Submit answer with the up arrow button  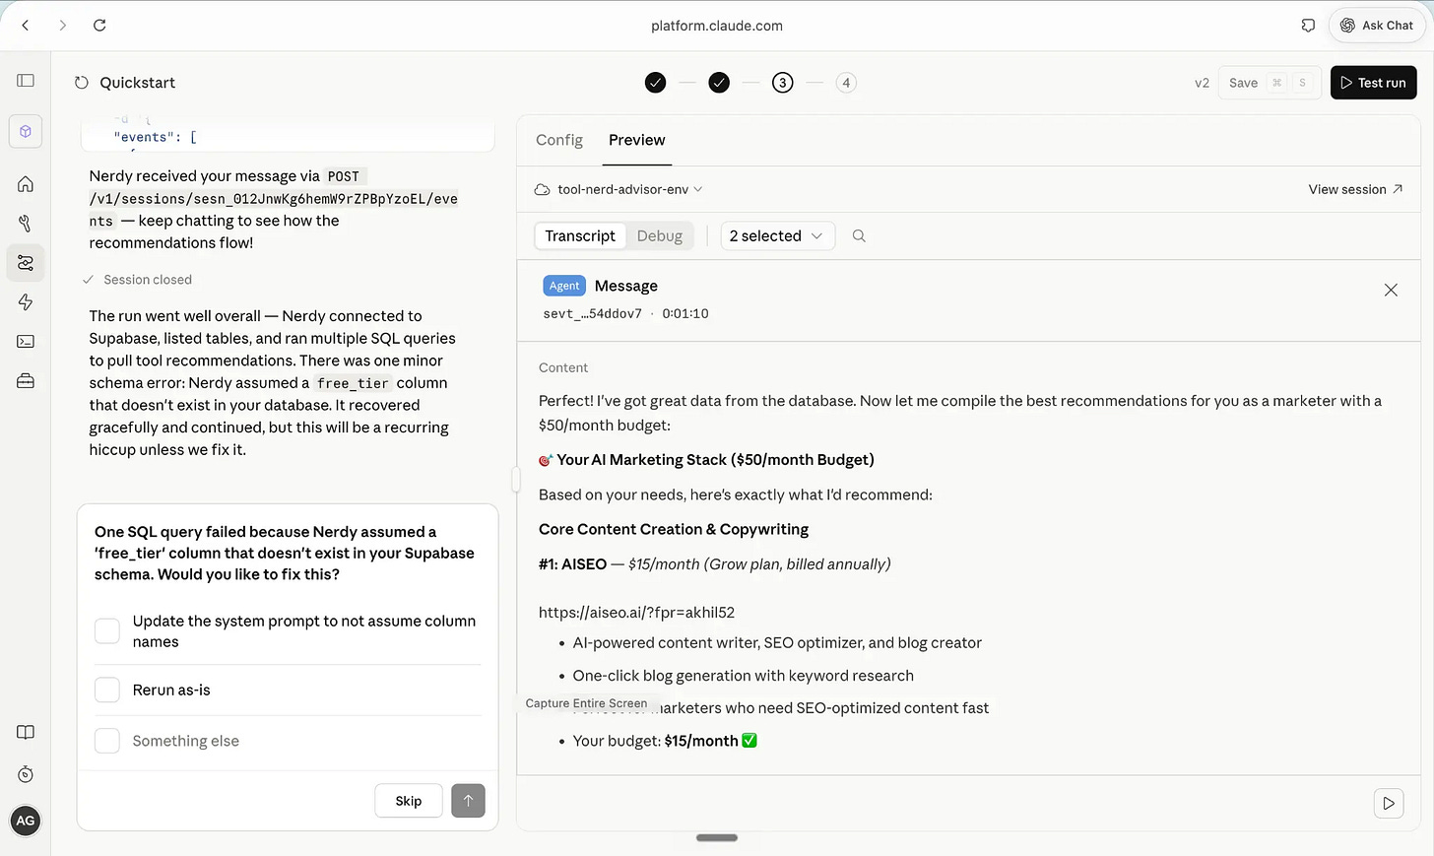coord(468,801)
